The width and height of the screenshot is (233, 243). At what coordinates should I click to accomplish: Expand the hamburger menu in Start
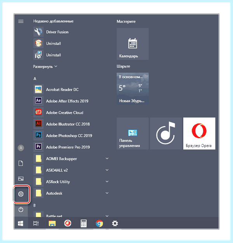[x=21, y=21]
